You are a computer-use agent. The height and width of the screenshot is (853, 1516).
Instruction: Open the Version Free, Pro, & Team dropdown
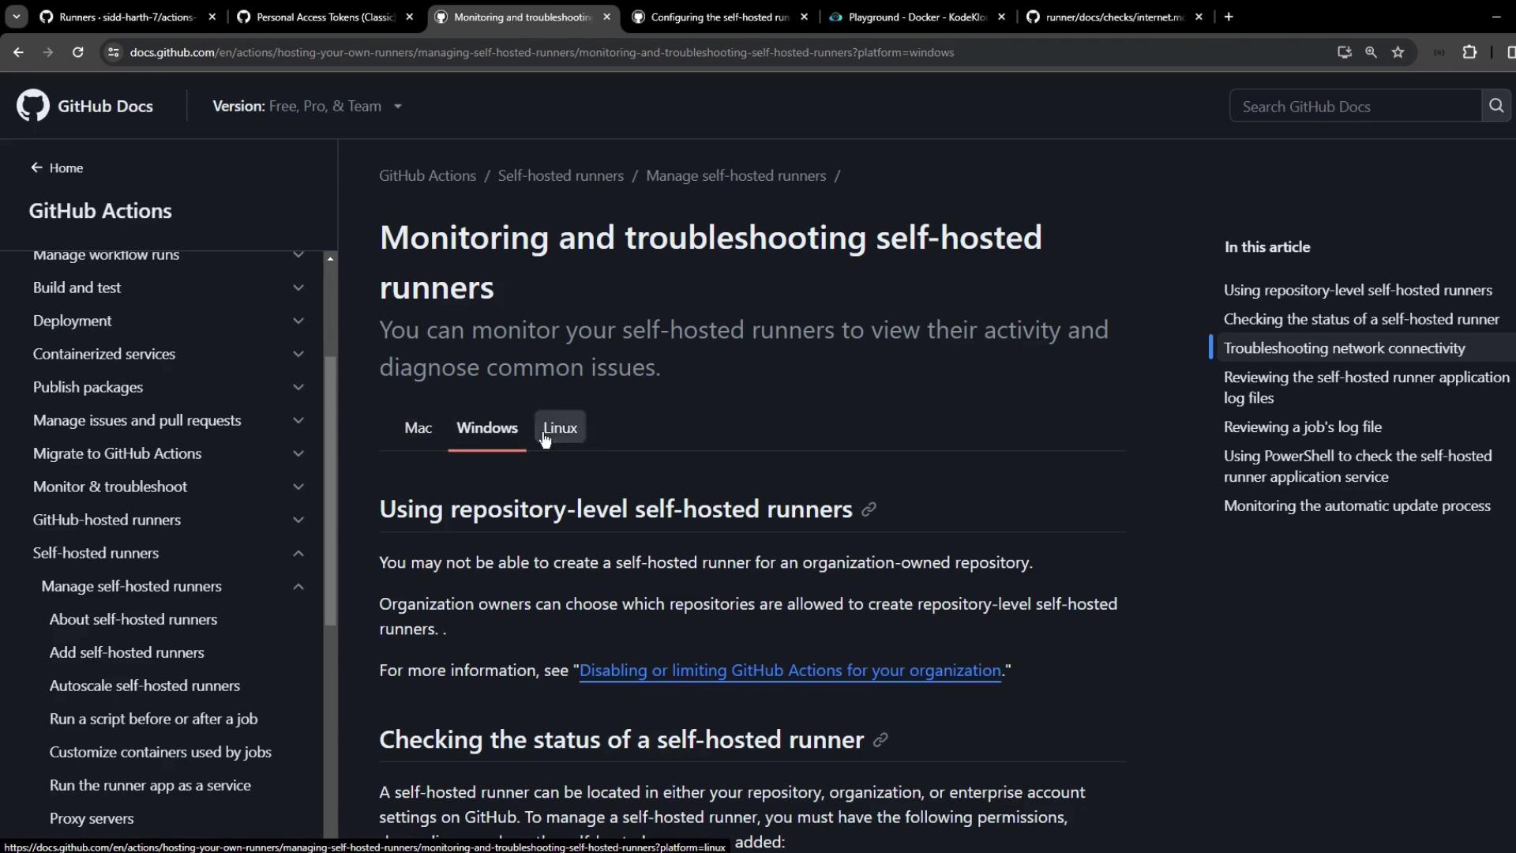(308, 106)
